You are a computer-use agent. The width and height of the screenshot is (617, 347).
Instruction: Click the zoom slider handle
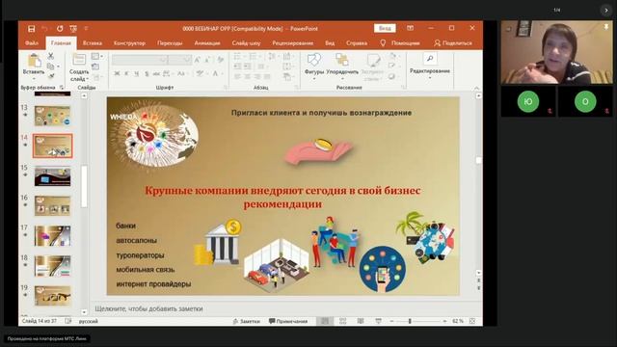[x=410, y=321]
